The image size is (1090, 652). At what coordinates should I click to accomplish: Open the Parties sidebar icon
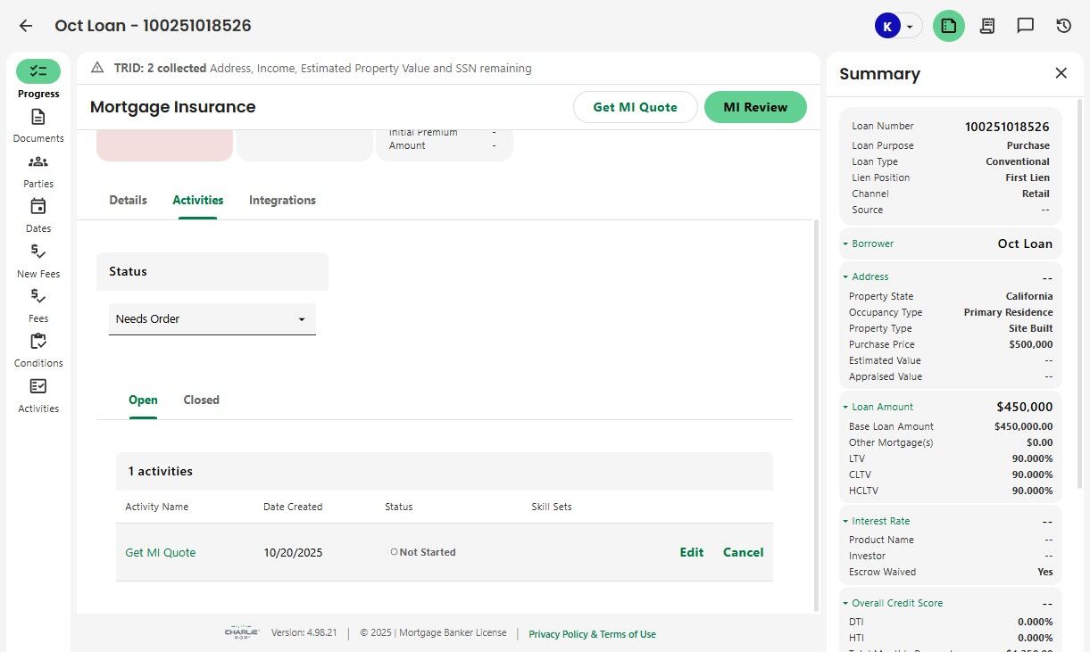point(38,162)
